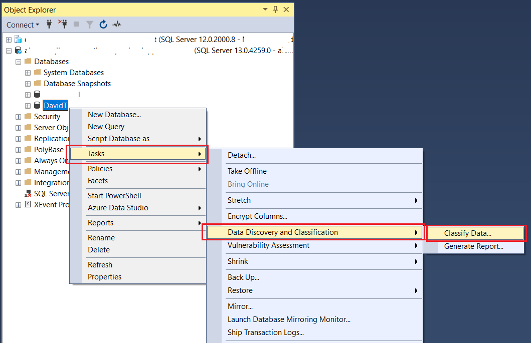Select Classify Data... from the submenu
Viewport: 531px width, 343px height.
click(x=467, y=233)
